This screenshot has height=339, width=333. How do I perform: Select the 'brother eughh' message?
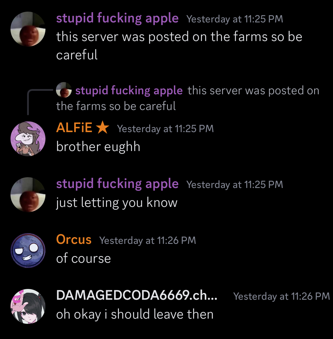click(x=98, y=147)
